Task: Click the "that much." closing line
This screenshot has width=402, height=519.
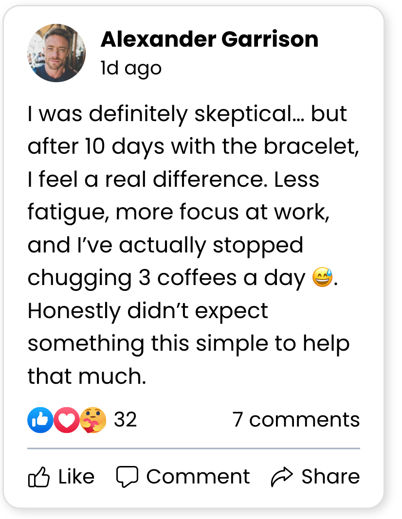Action: coord(87,376)
